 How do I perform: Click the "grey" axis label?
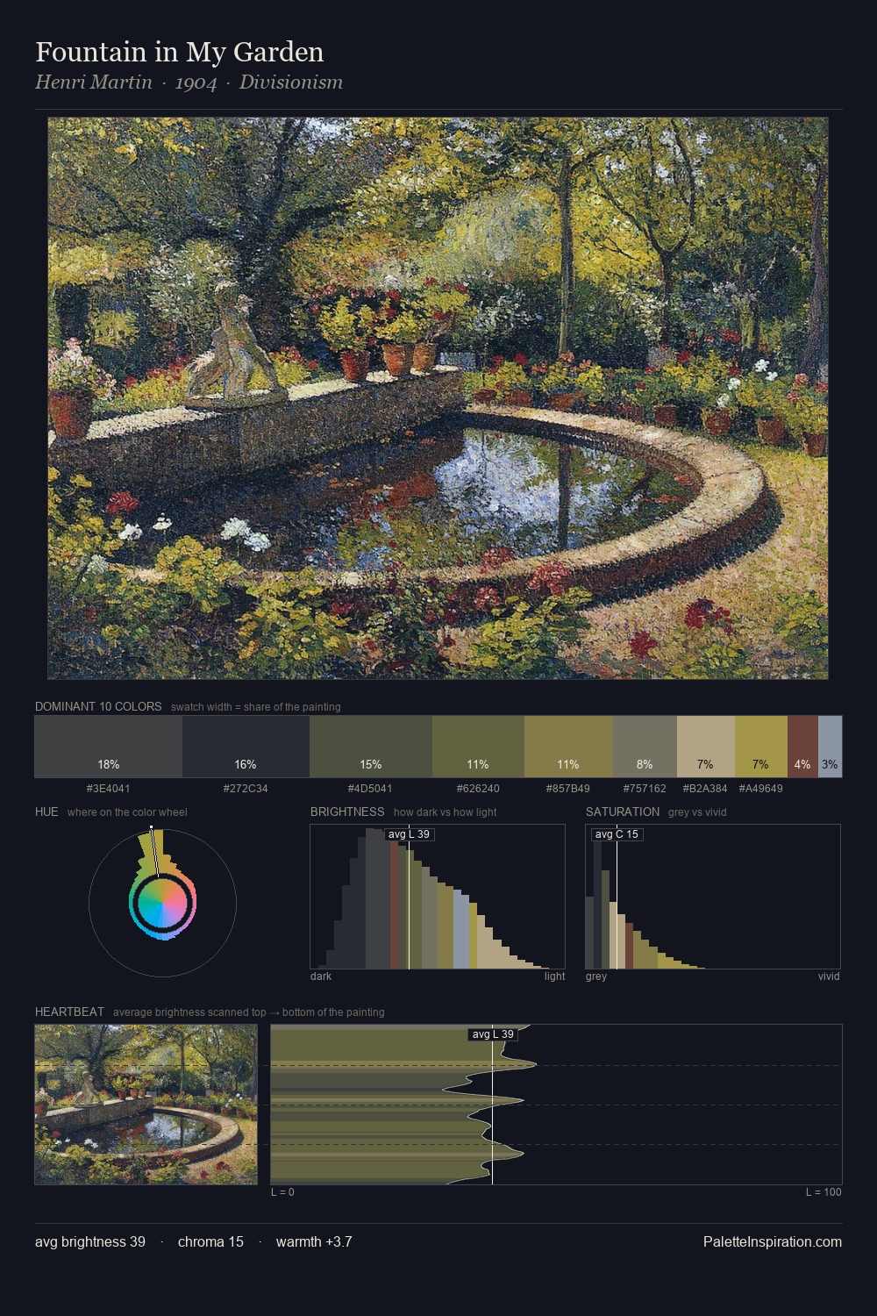coord(596,976)
